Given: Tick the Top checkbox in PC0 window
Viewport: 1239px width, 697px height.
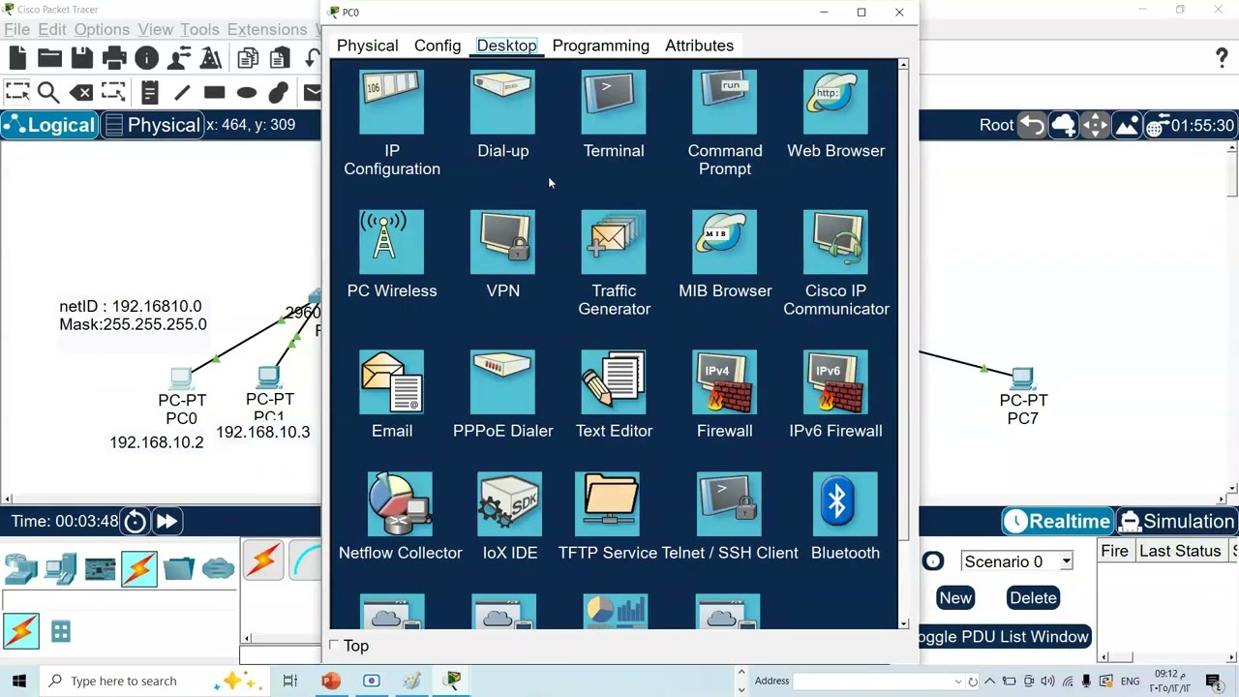Looking at the screenshot, I should [x=335, y=646].
